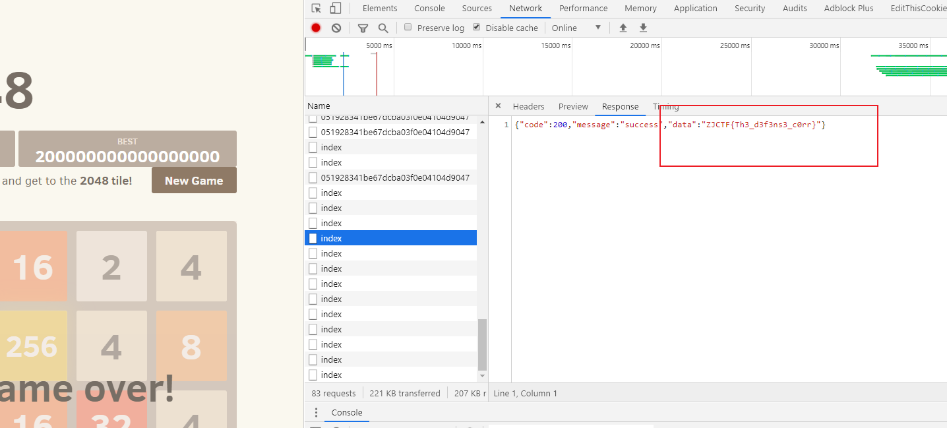
Task: Click the JSON response text containing ZJCTF flag
Action: (x=670, y=125)
